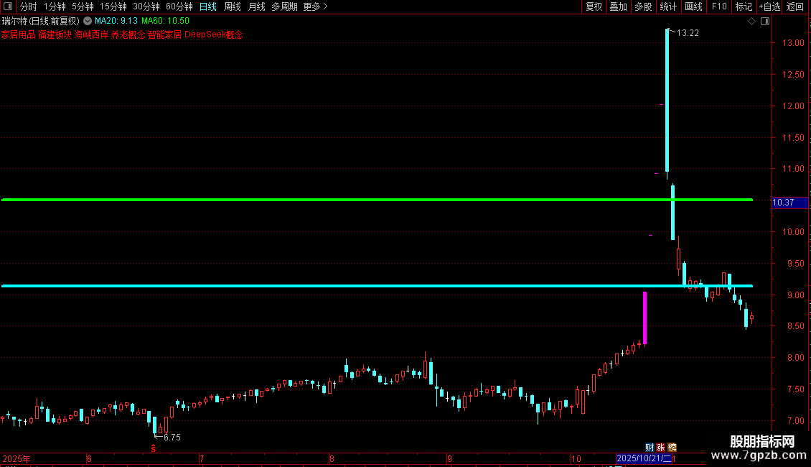Viewport: 811px width, 467px height.
Task: Click the 8.00 price axis label
Action: pyautogui.click(x=795, y=358)
